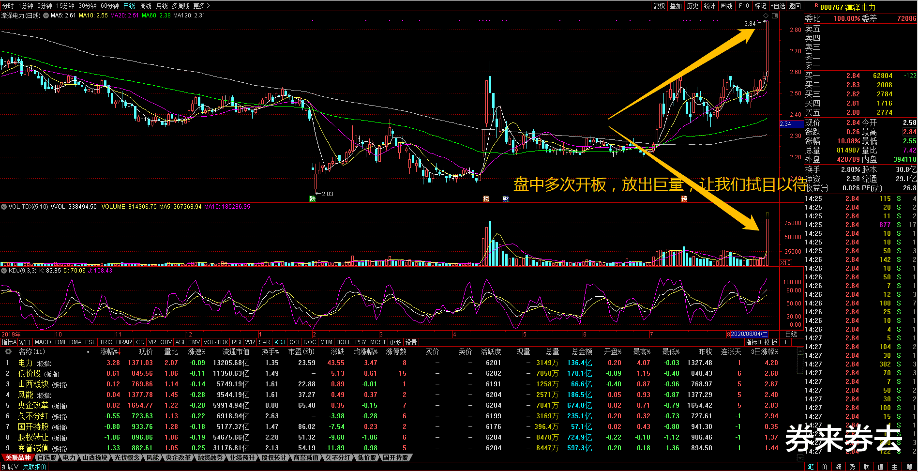This screenshot has width=918, height=472.
Task: Open the 复权 options
Action: [x=660, y=6]
